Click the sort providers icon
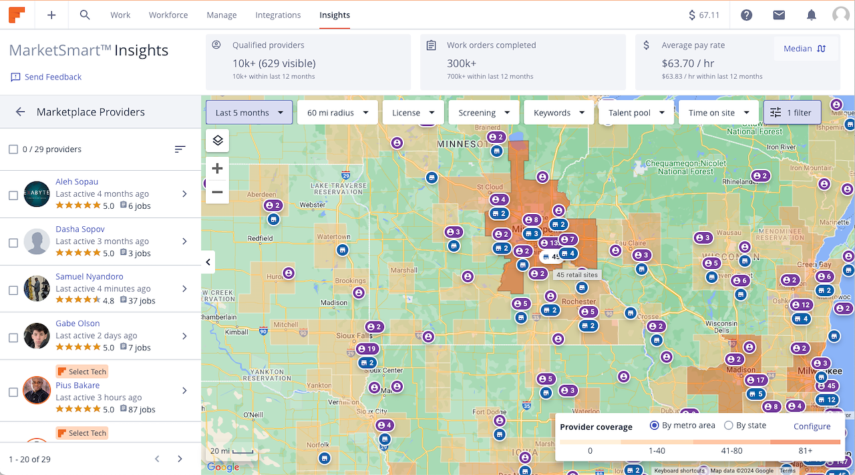855x475 pixels. (180, 149)
